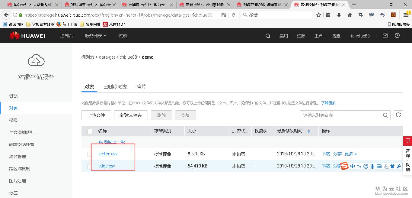The width and height of the screenshot is (412, 198).
Task: Click the clock history icon beside the envelope
Action: 397,35
